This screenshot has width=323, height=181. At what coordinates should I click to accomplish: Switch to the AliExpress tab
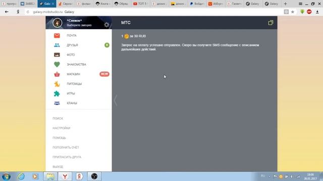point(216,4)
